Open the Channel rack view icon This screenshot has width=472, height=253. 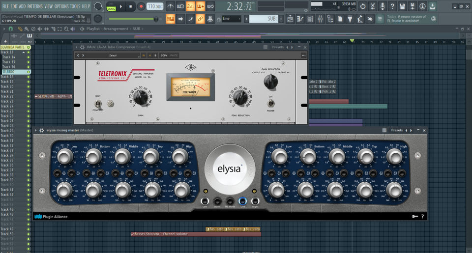[310, 19]
